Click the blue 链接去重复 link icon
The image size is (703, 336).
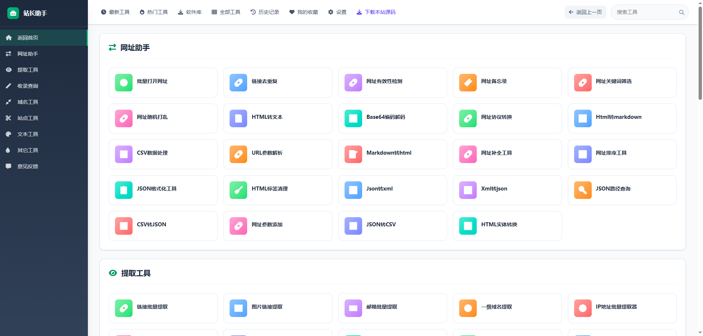pos(238,83)
